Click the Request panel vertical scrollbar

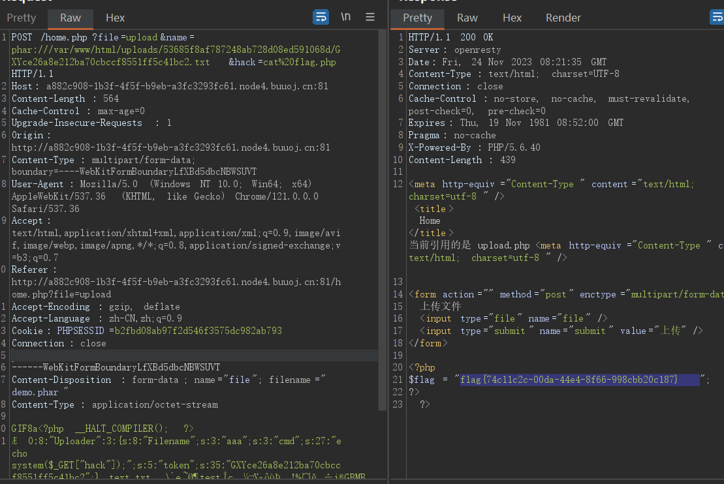[x=383, y=220]
